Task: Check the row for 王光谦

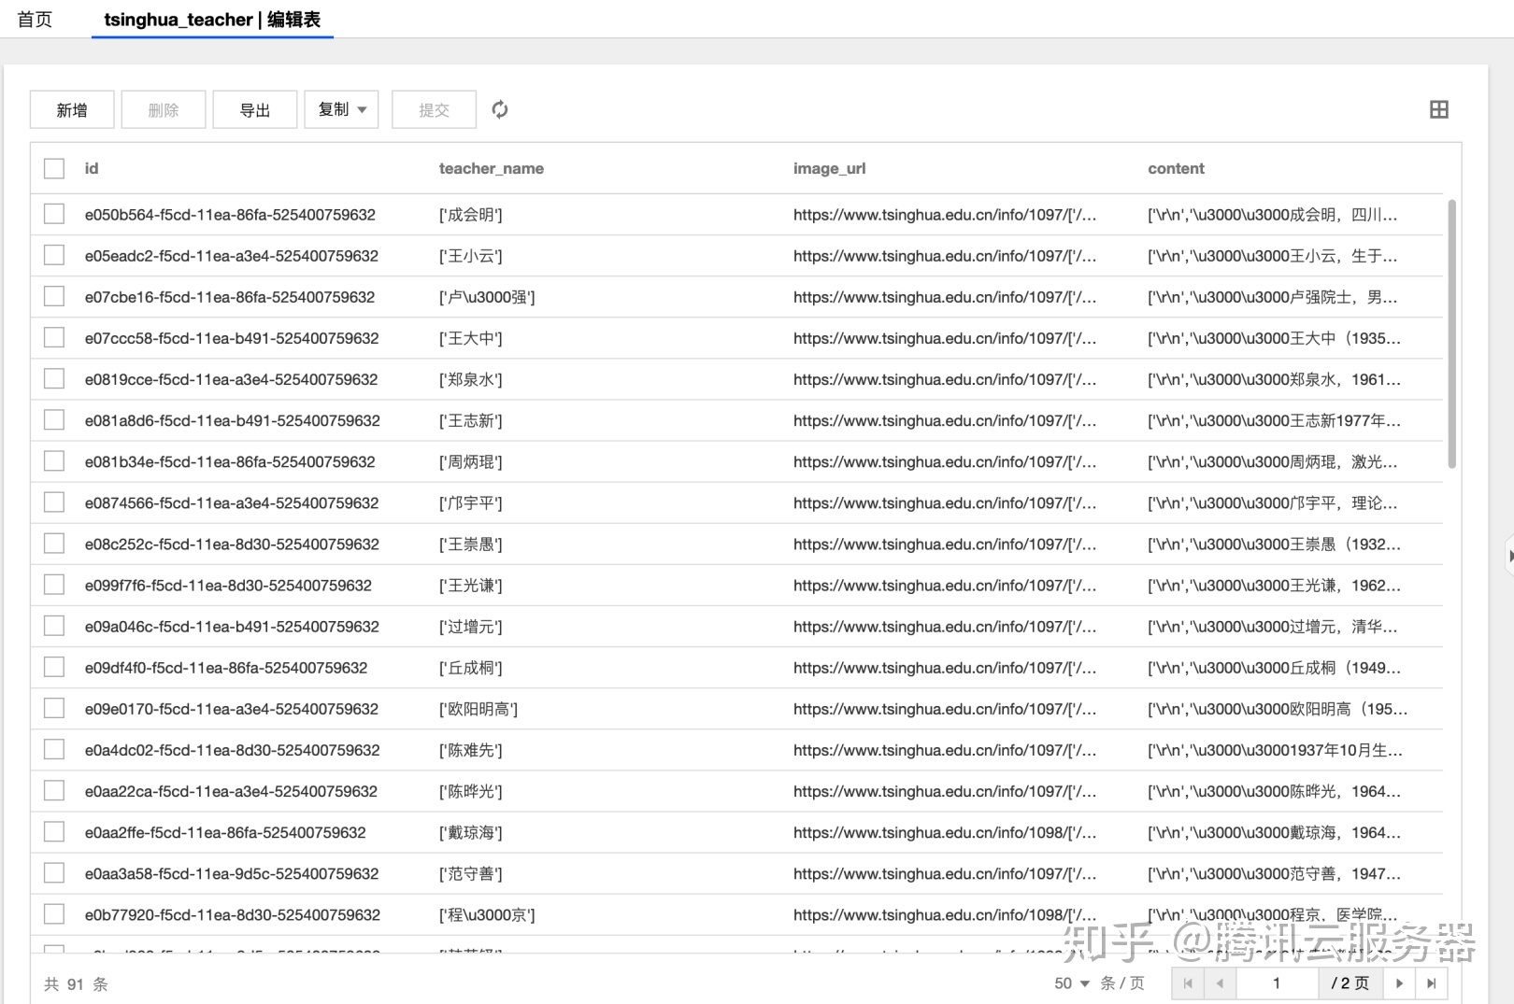Action: point(54,585)
